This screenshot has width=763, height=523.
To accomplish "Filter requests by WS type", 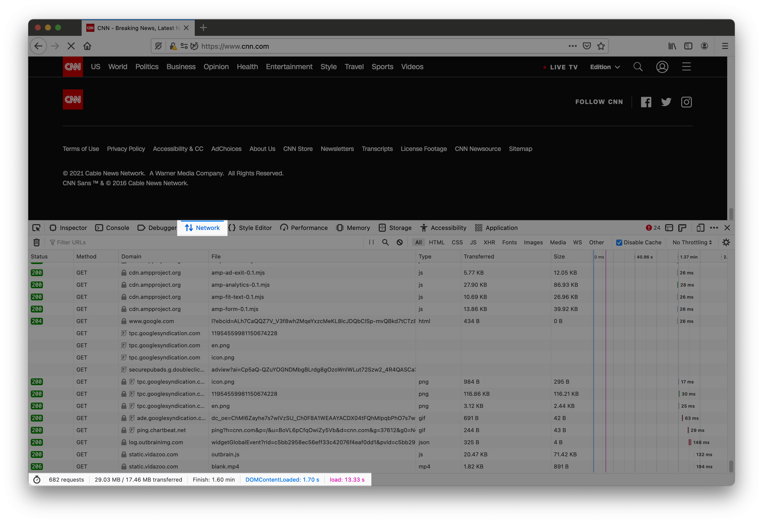I will [577, 243].
